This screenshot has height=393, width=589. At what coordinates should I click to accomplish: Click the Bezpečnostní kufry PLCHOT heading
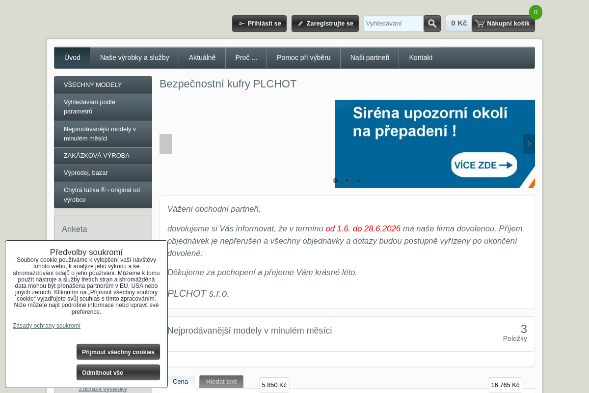pyautogui.click(x=228, y=84)
